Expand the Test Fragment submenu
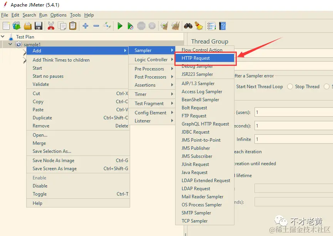Screen dimensions: 333x236 coord(152,104)
